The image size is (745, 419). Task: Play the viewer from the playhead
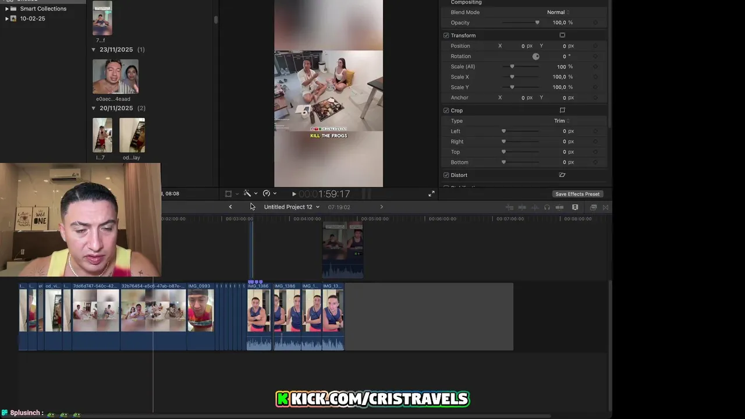[294, 194]
